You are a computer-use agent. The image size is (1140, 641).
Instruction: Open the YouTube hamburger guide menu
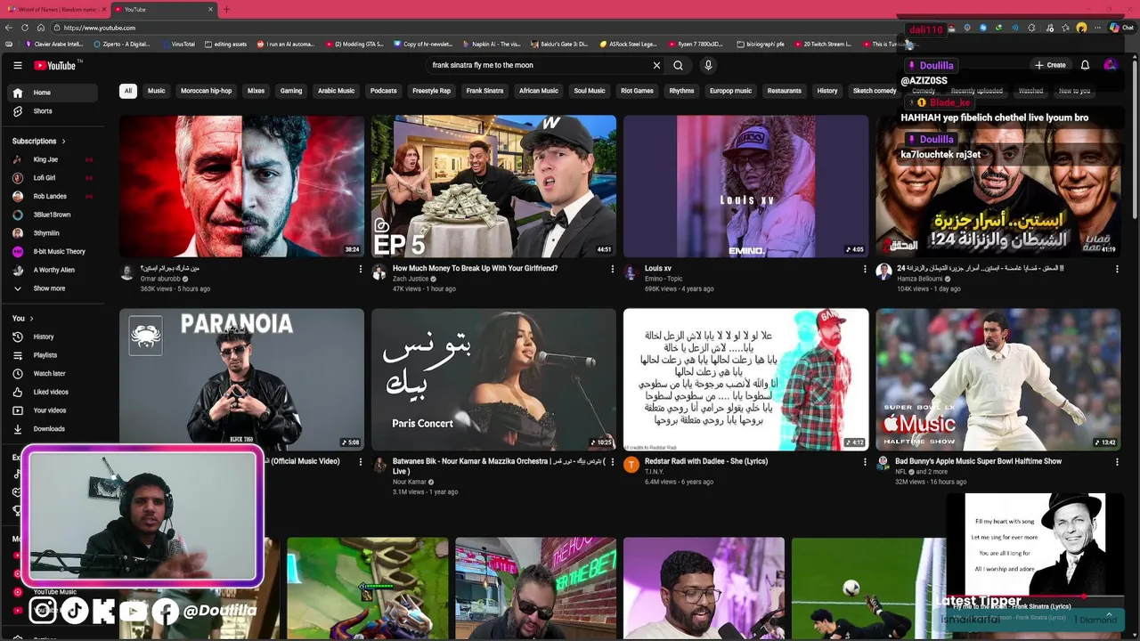click(x=17, y=65)
